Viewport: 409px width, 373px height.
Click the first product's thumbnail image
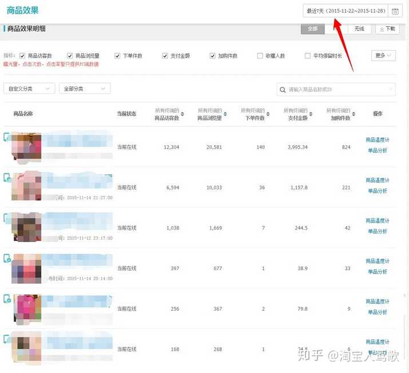pyautogui.click(x=26, y=146)
